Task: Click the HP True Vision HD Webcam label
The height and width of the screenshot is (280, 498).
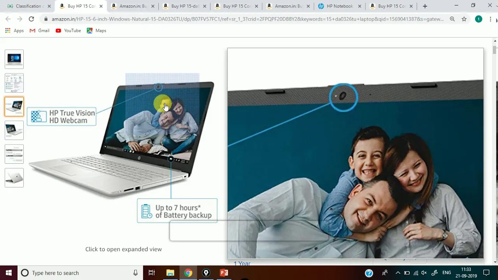Action: tap(61, 117)
